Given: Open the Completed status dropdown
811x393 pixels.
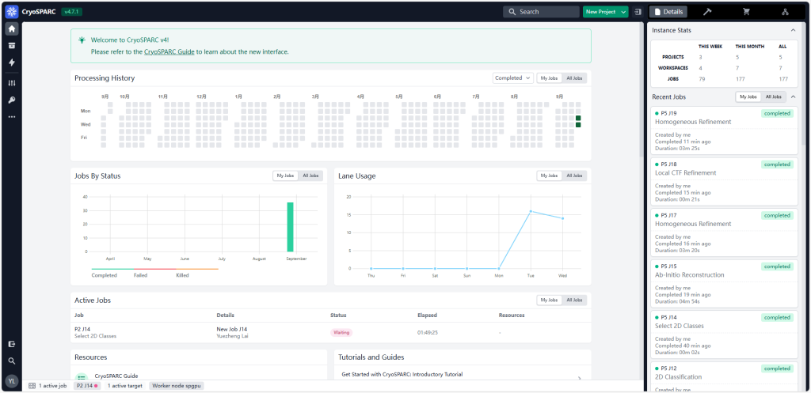Looking at the screenshot, I should pyautogui.click(x=512, y=78).
